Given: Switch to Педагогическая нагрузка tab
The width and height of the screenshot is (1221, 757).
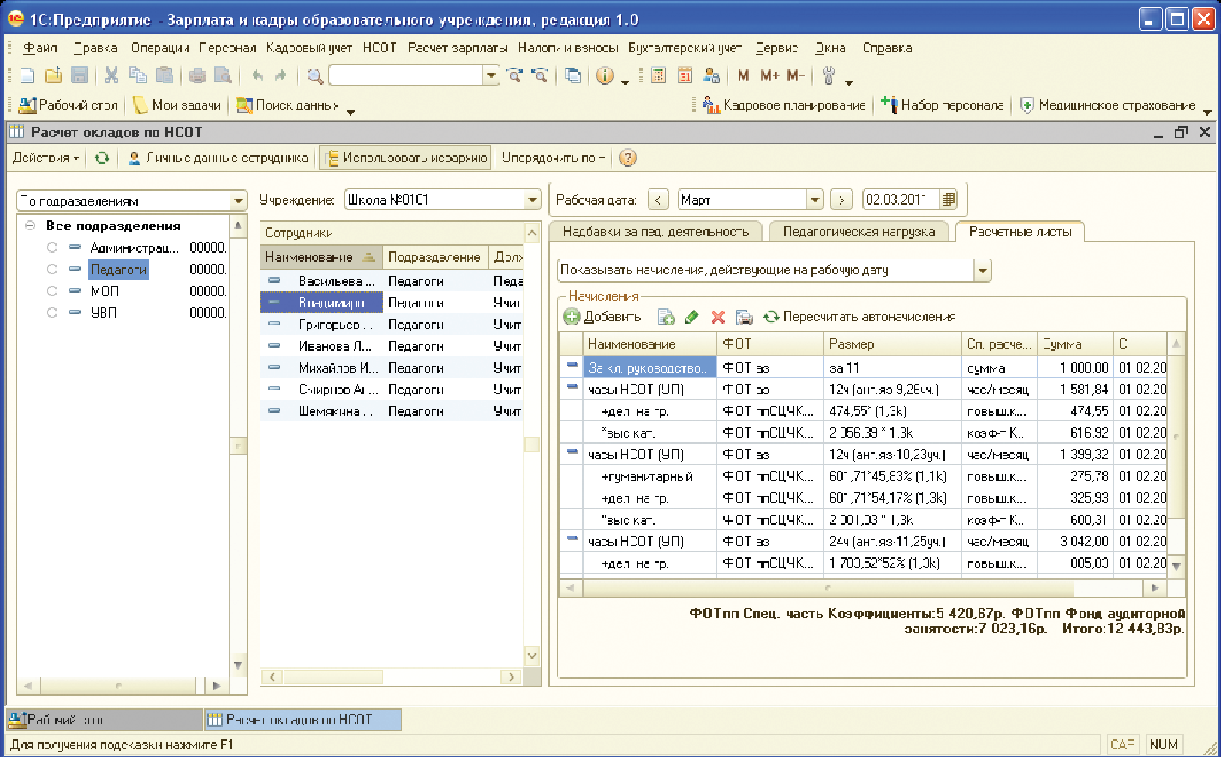Looking at the screenshot, I should pos(859,231).
